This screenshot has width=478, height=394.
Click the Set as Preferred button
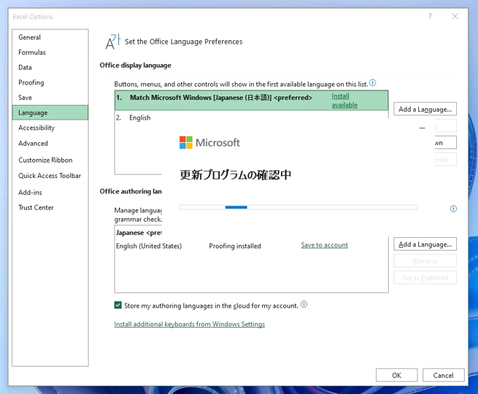pos(425,278)
